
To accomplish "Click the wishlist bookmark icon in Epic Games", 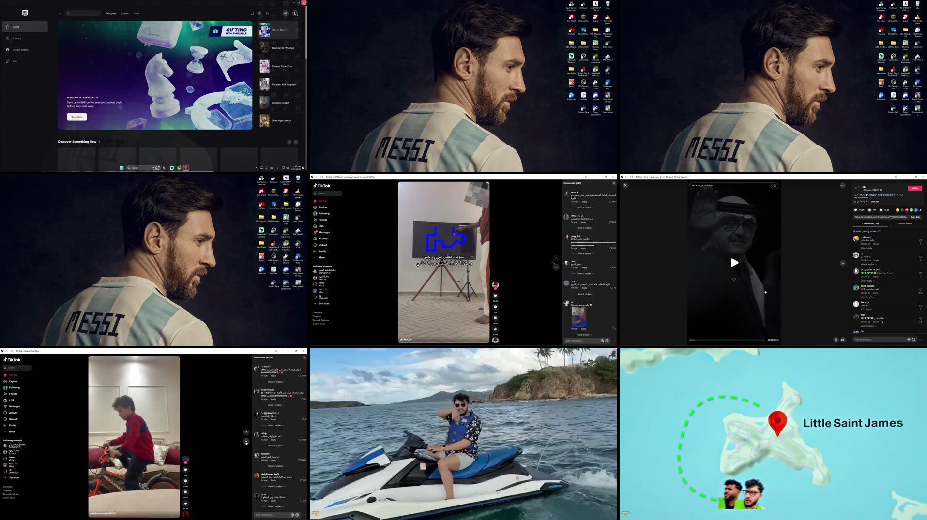I will point(252,13).
